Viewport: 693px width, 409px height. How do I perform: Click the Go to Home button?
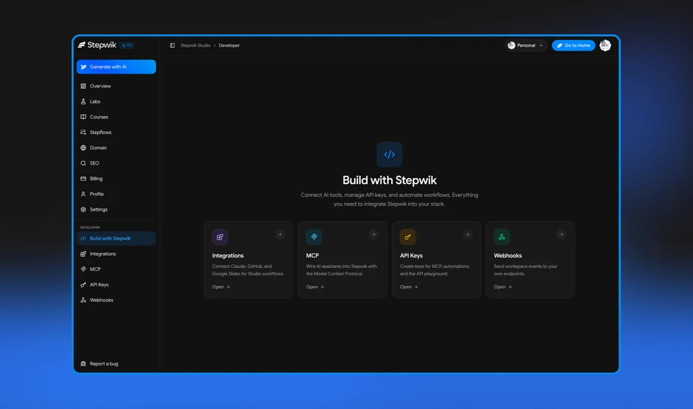pos(573,46)
